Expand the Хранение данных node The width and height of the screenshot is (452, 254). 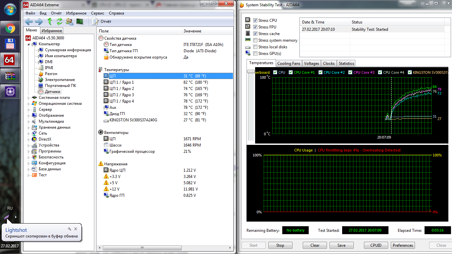(x=29, y=127)
